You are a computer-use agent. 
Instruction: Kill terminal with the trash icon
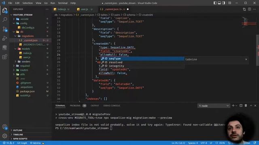click(246, 106)
